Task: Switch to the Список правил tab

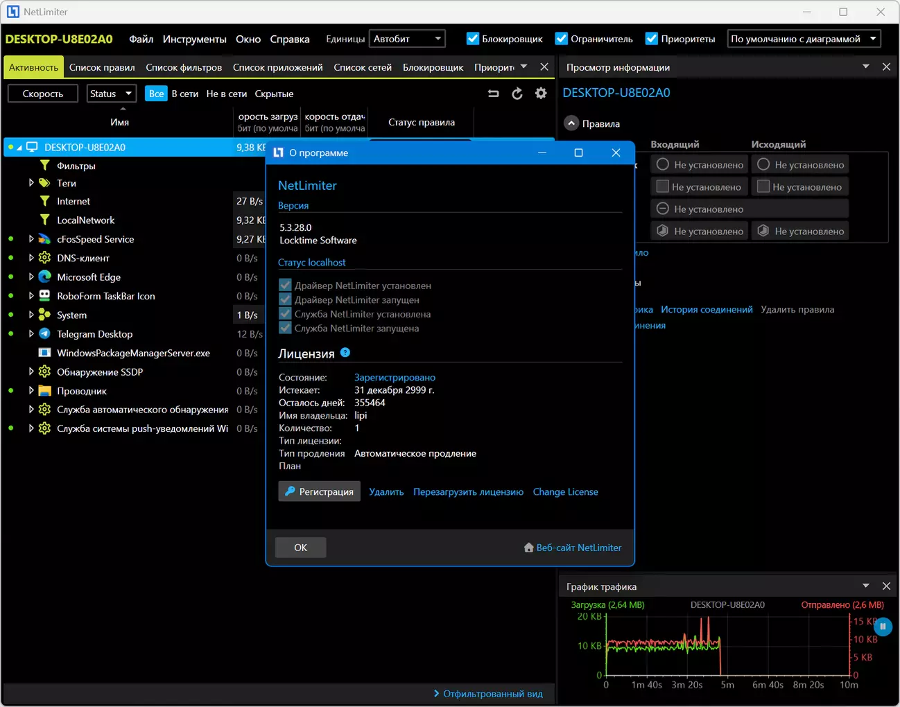Action: (102, 67)
